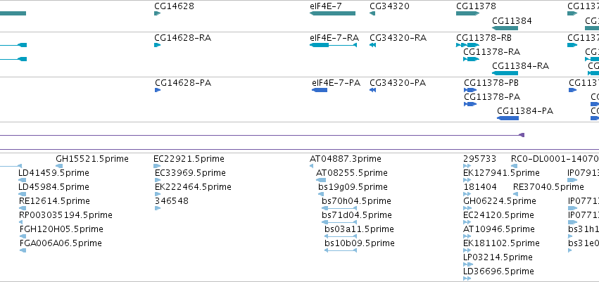Click the AT04887.3prime EST arrow
Screen dimensions: 599x282
click(311, 166)
